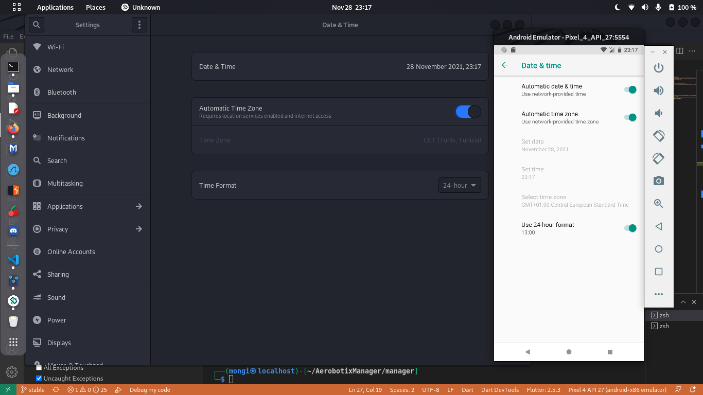
Task: Click the stable git branch indicator
Action: click(32, 390)
